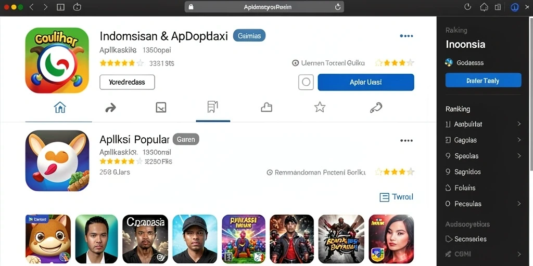This screenshot has height=266, width=533.
Task: Select the image frame tab icon
Action: coord(161,108)
